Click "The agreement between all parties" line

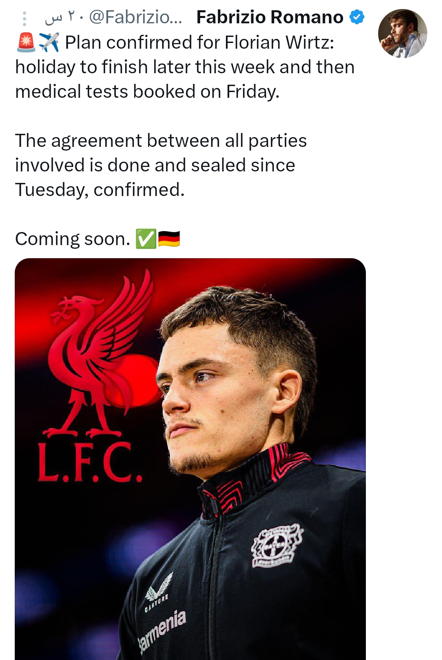click(x=161, y=141)
